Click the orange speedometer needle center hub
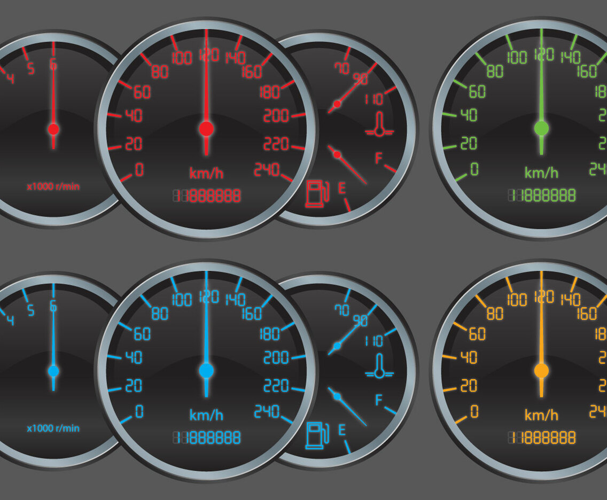Viewport: 607px width, 500px height. [541, 370]
